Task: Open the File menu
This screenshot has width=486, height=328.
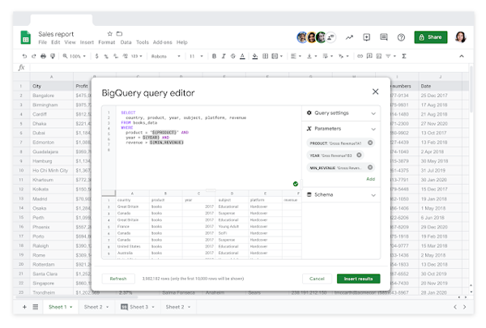Action: point(42,42)
